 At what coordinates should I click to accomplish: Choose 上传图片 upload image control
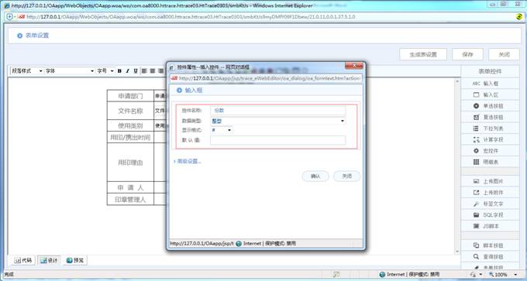click(x=490, y=181)
